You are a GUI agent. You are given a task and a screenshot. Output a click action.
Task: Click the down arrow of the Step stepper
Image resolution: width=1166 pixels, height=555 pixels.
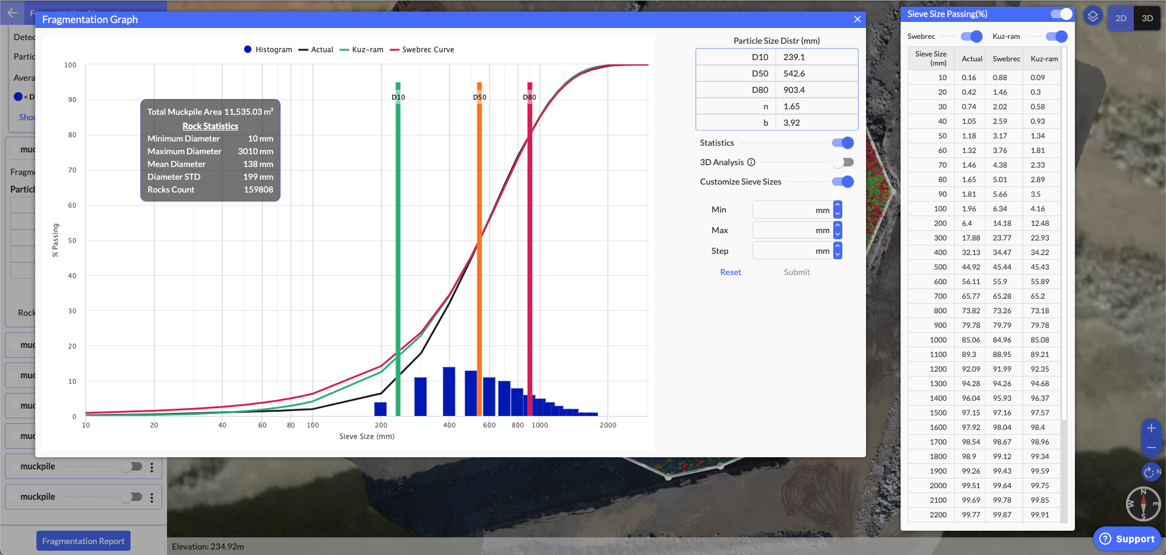pyautogui.click(x=837, y=255)
